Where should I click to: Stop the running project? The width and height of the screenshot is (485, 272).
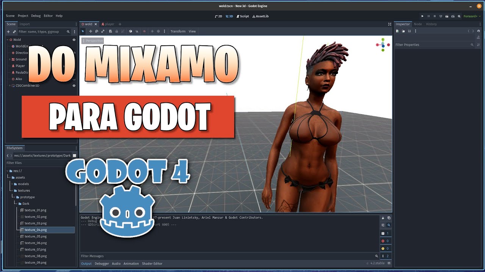pos(435,16)
